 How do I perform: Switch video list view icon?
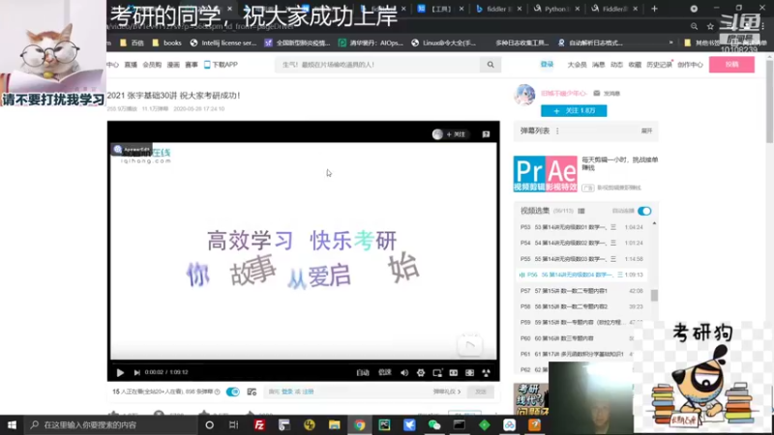pyautogui.click(x=581, y=211)
